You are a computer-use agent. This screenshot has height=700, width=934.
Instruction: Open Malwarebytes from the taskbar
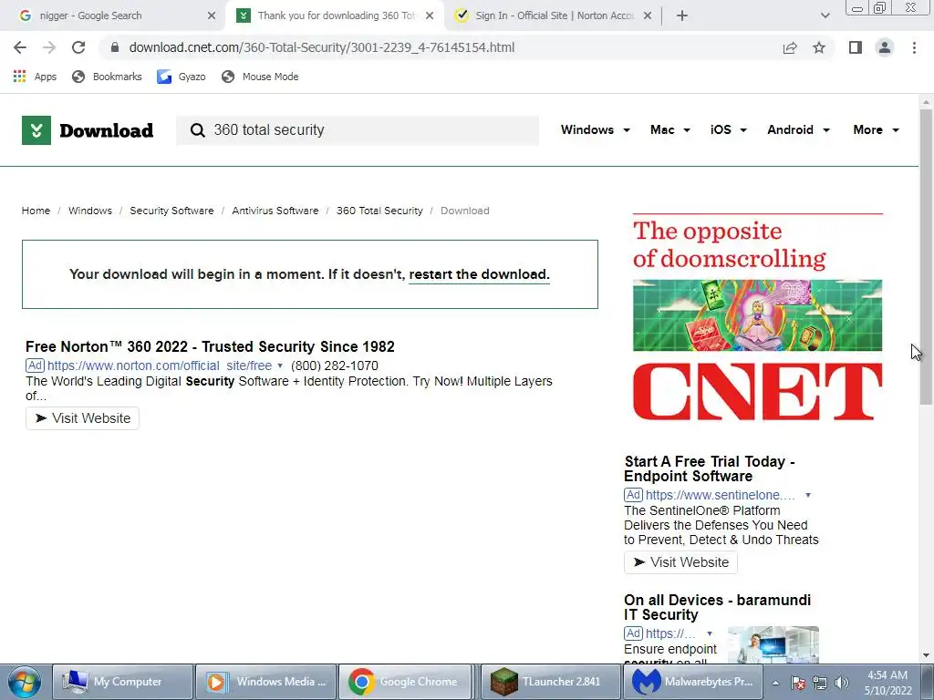tap(693, 682)
